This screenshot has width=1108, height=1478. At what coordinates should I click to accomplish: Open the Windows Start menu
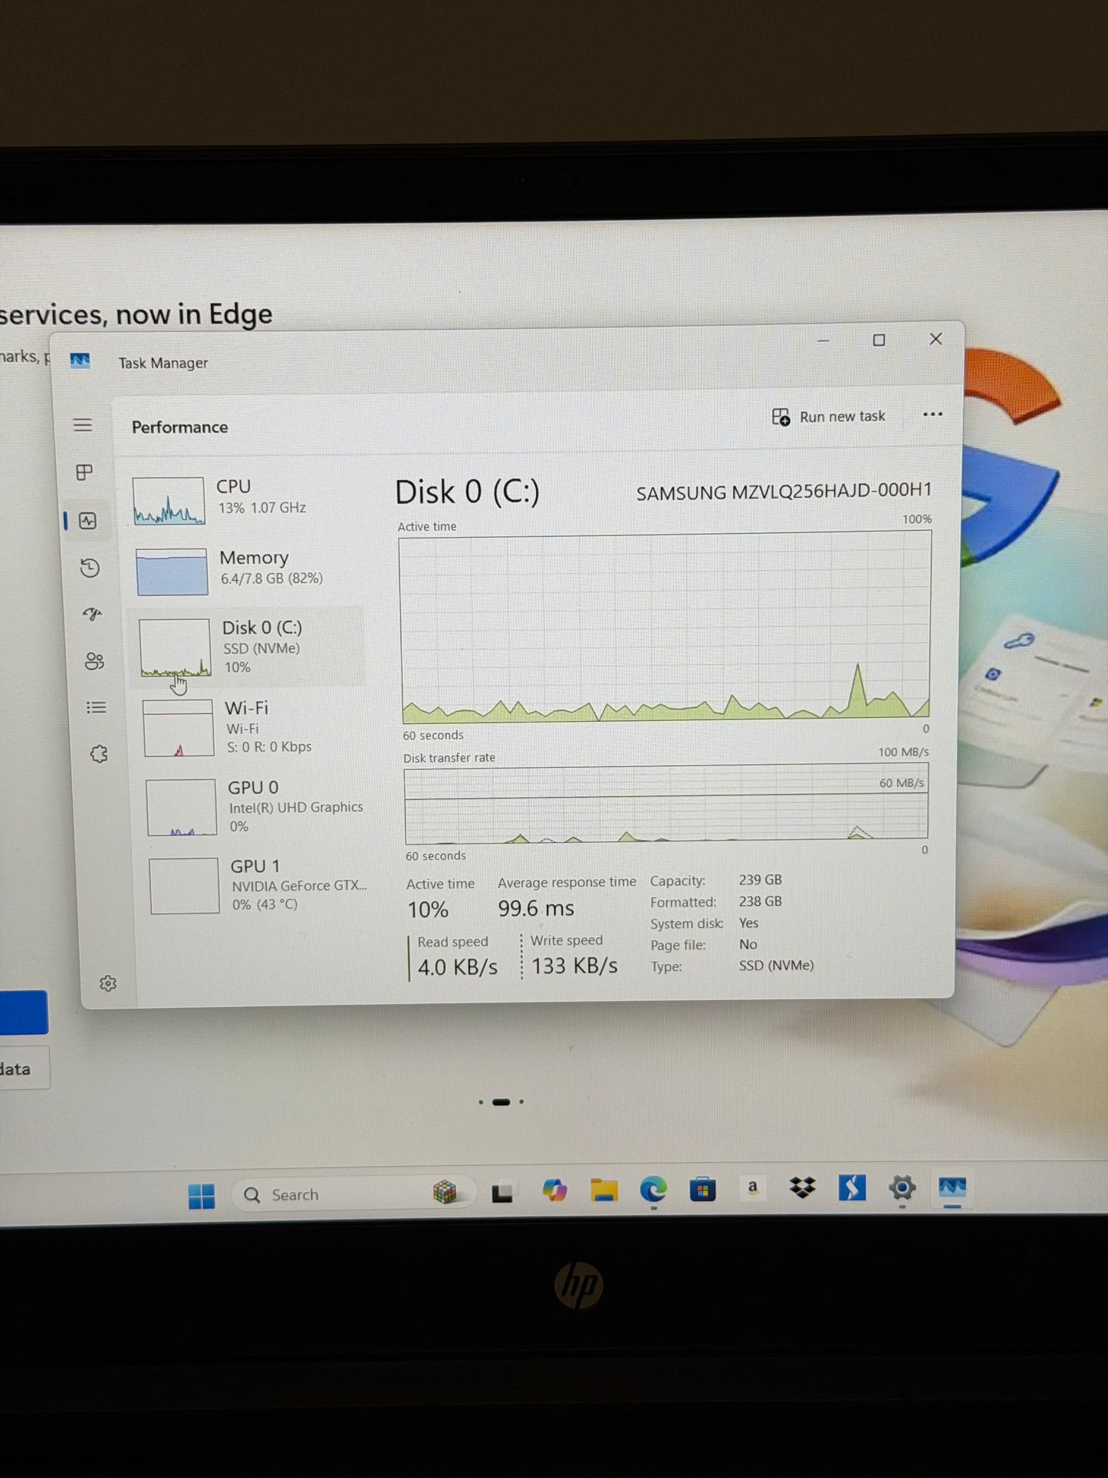pos(202,1196)
